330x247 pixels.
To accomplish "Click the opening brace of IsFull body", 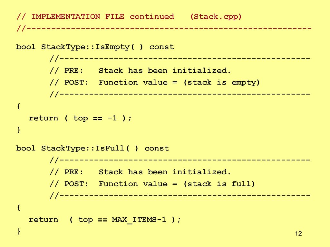I will 19,208.
